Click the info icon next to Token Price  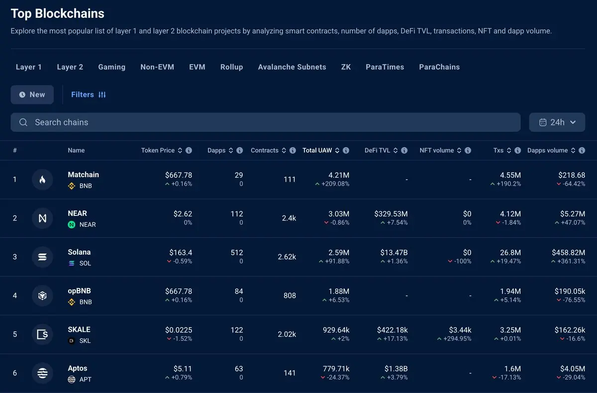(x=189, y=150)
